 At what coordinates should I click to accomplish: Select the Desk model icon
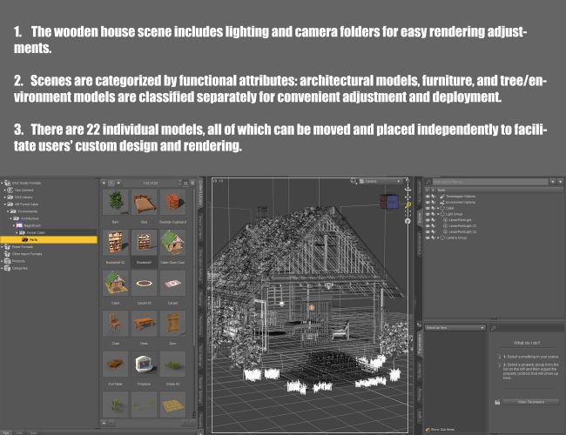145,324
